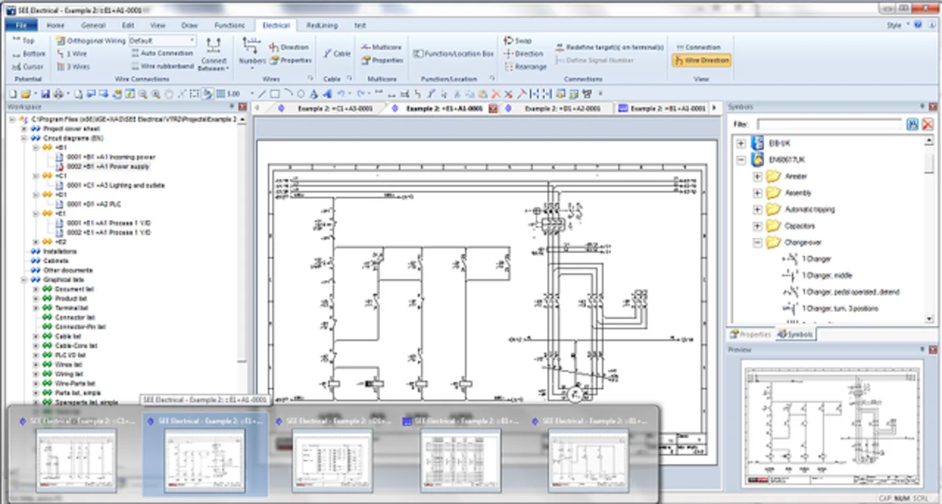Collapse the Change-over symbols folder
The height and width of the screenshot is (504, 942).
click(x=757, y=243)
